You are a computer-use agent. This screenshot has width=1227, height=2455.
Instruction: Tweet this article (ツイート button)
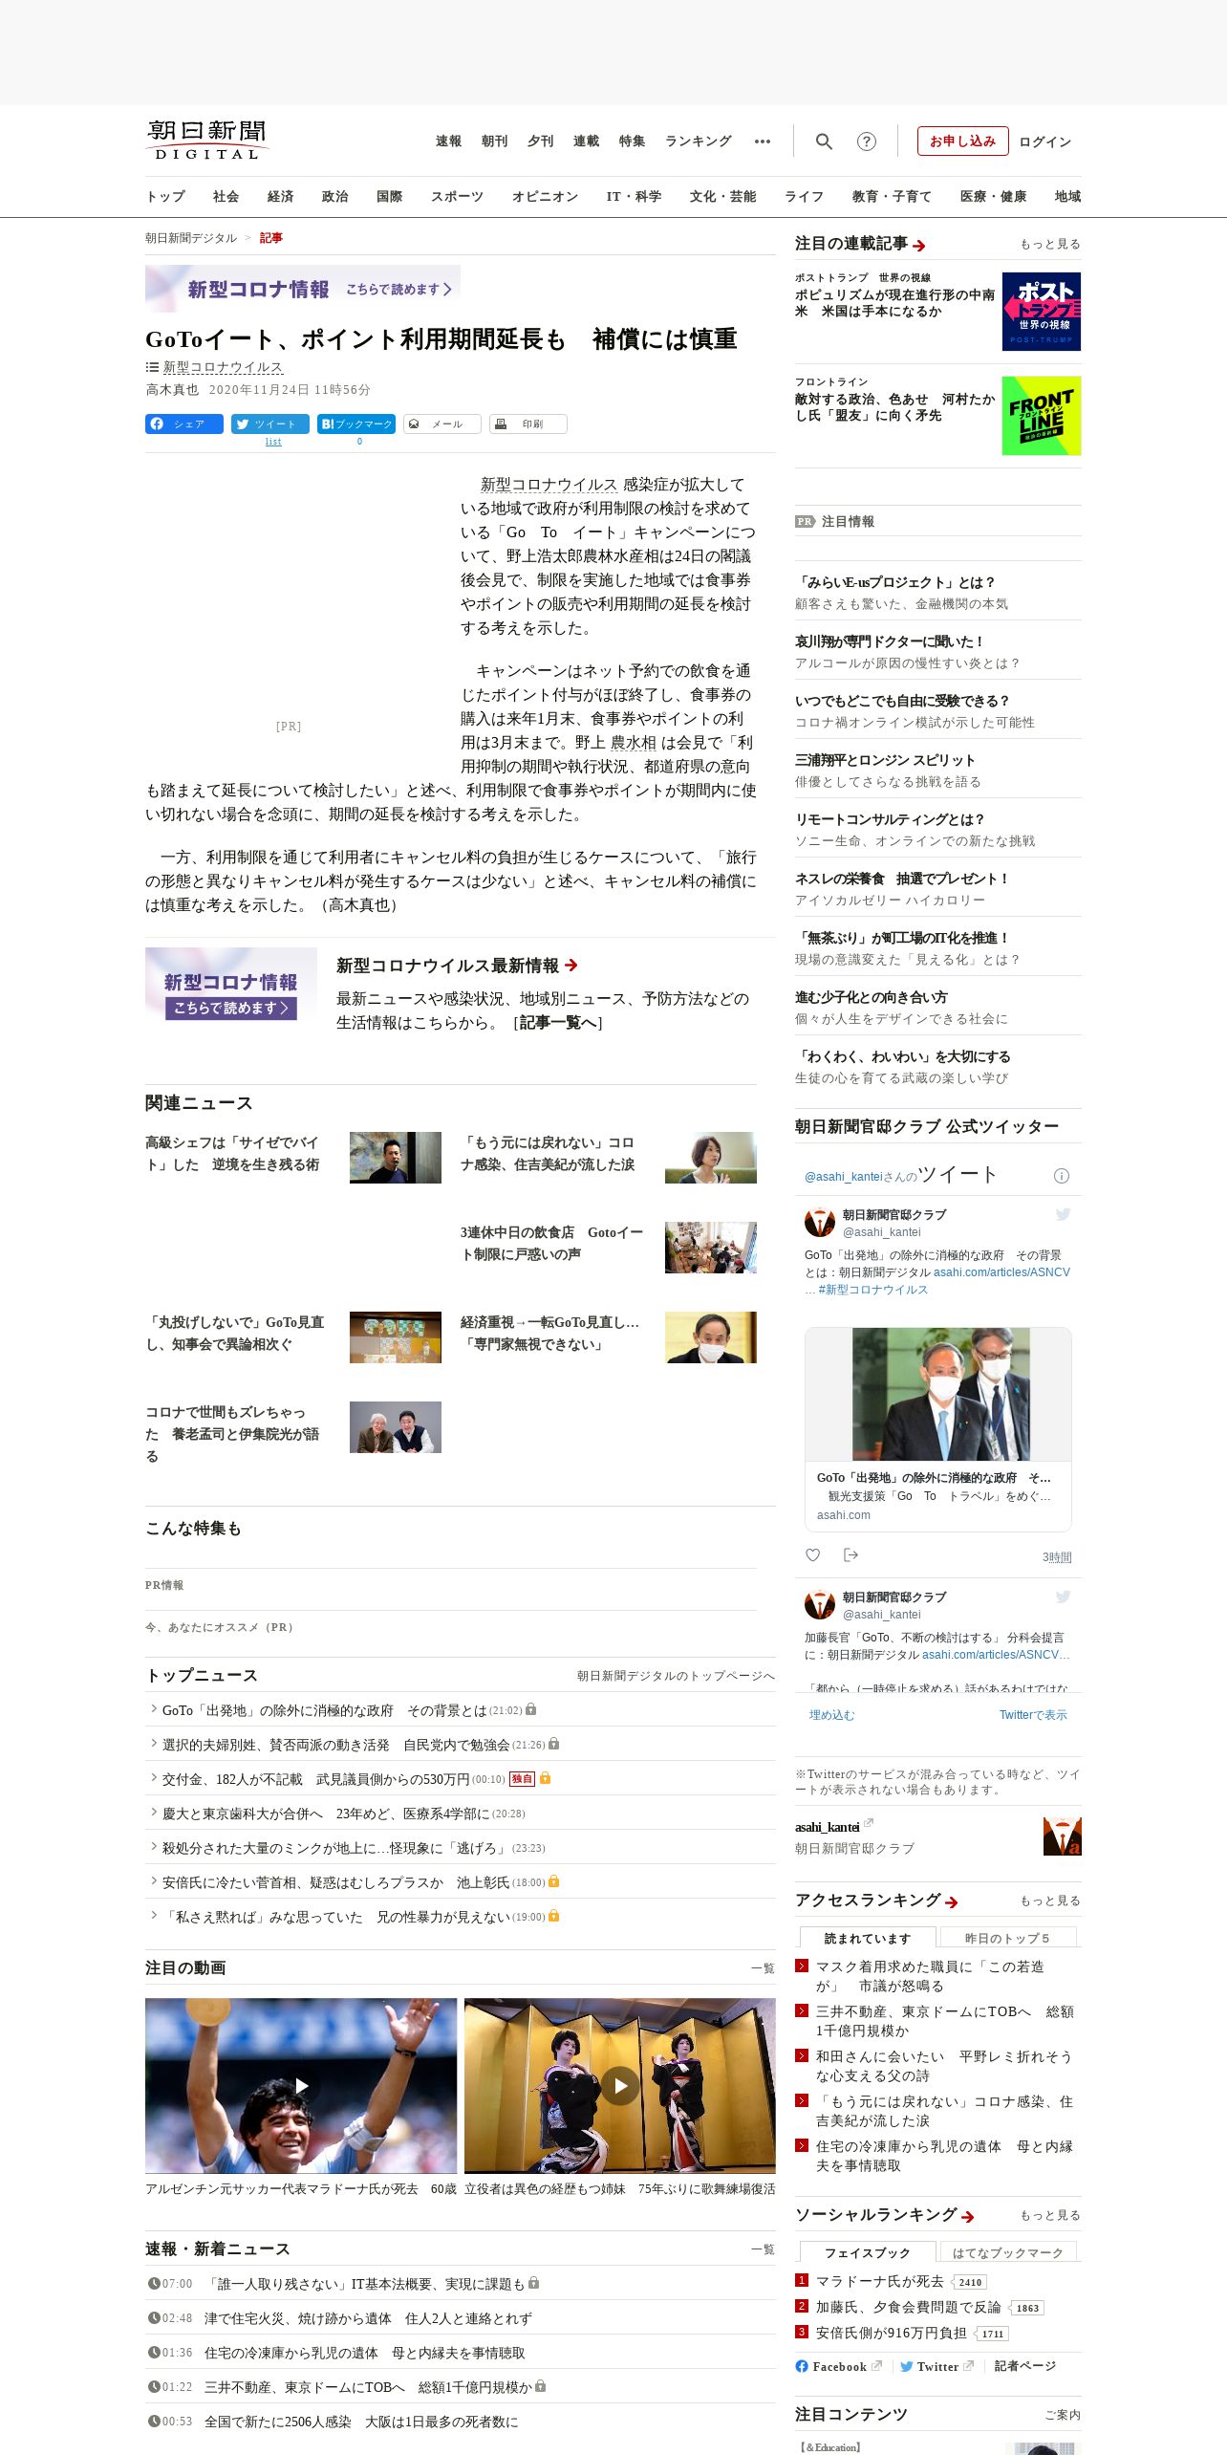pos(270,424)
